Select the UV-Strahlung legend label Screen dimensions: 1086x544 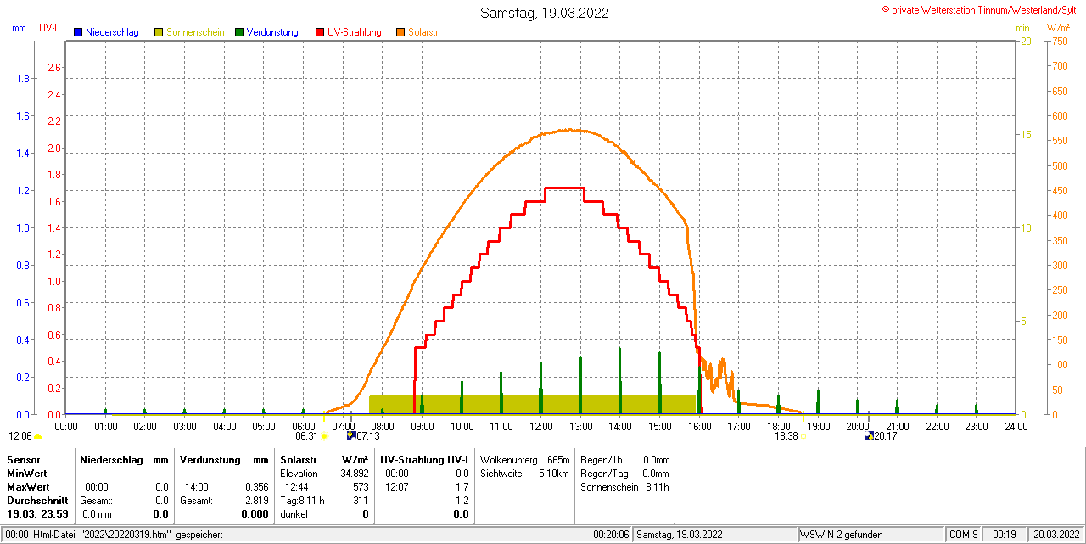tap(354, 32)
